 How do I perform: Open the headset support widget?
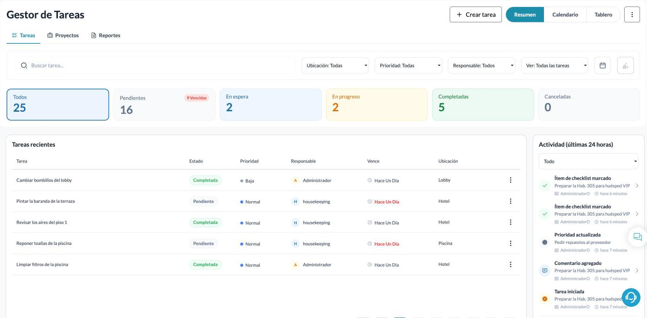click(x=631, y=297)
